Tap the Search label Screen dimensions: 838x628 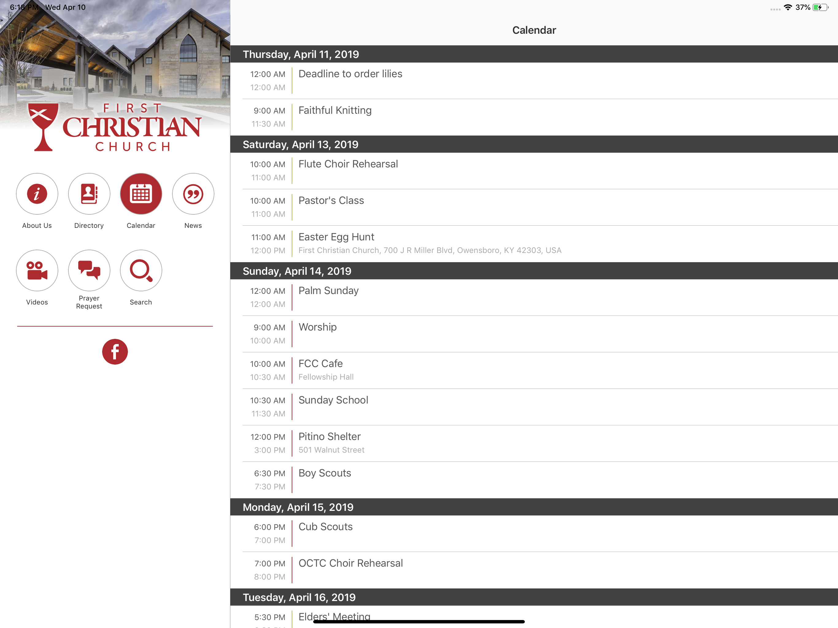coord(141,302)
